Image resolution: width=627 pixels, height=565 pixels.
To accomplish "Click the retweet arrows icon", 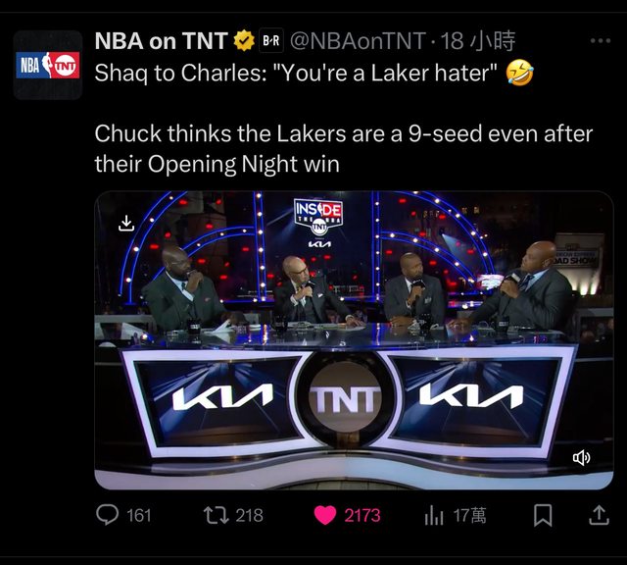I will coord(216,515).
